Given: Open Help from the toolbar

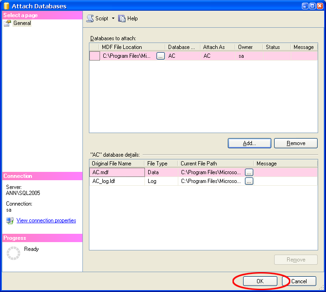Looking at the screenshot, I should point(128,18).
